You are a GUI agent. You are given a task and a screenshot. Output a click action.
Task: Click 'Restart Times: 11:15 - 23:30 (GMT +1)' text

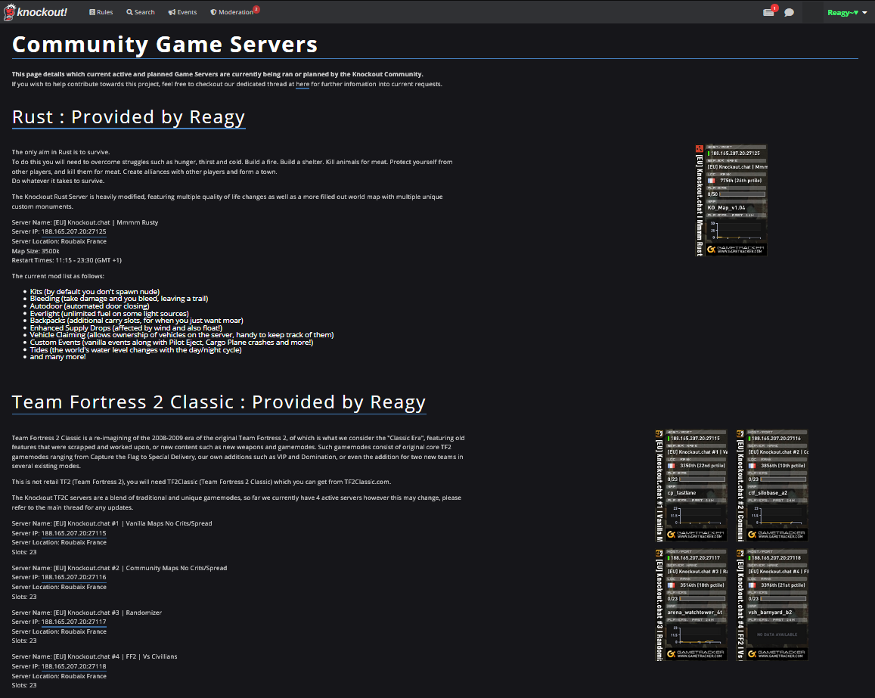[x=67, y=261]
